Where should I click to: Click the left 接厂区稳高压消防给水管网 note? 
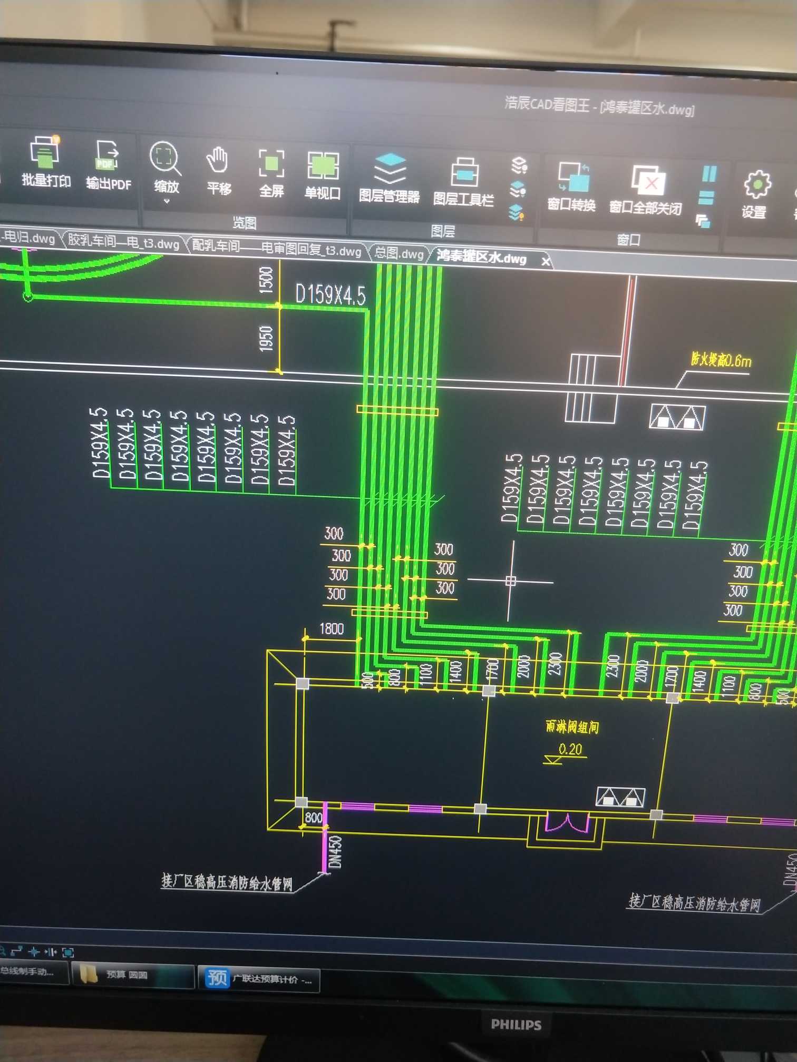227,882
